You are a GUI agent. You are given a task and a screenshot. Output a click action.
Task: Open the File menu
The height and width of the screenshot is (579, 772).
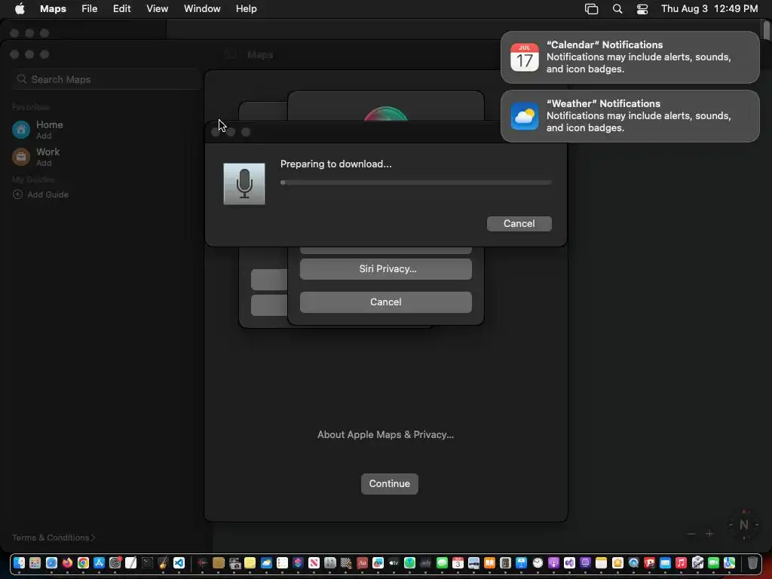89,8
